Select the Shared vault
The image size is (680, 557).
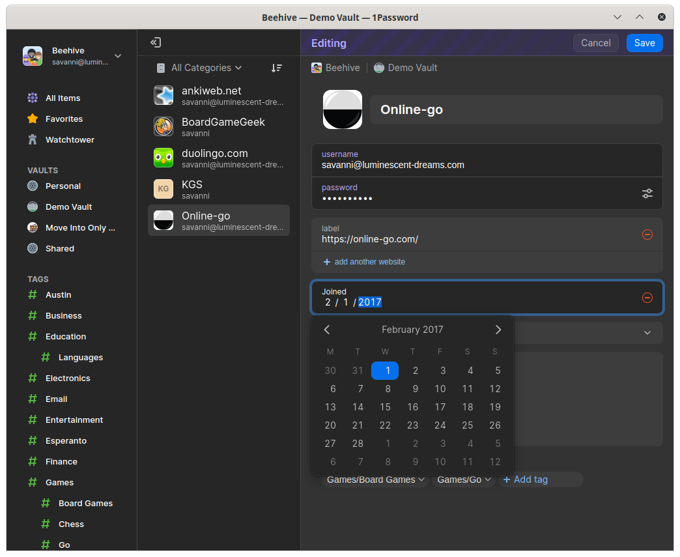[x=59, y=249]
